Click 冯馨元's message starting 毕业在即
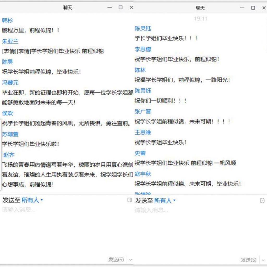 coord(68,98)
